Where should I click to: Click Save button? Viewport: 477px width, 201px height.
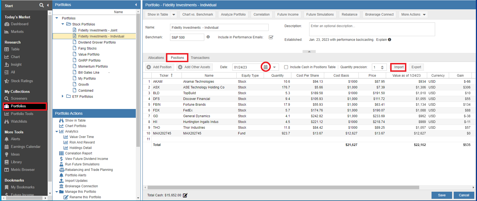[442, 195]
